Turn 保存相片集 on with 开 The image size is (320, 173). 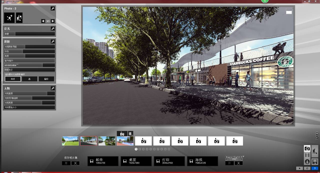point(66,163)
